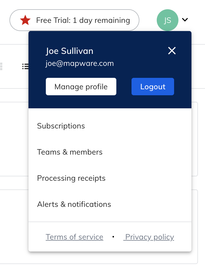Click the dot separator between footer links

pos(113,237)
